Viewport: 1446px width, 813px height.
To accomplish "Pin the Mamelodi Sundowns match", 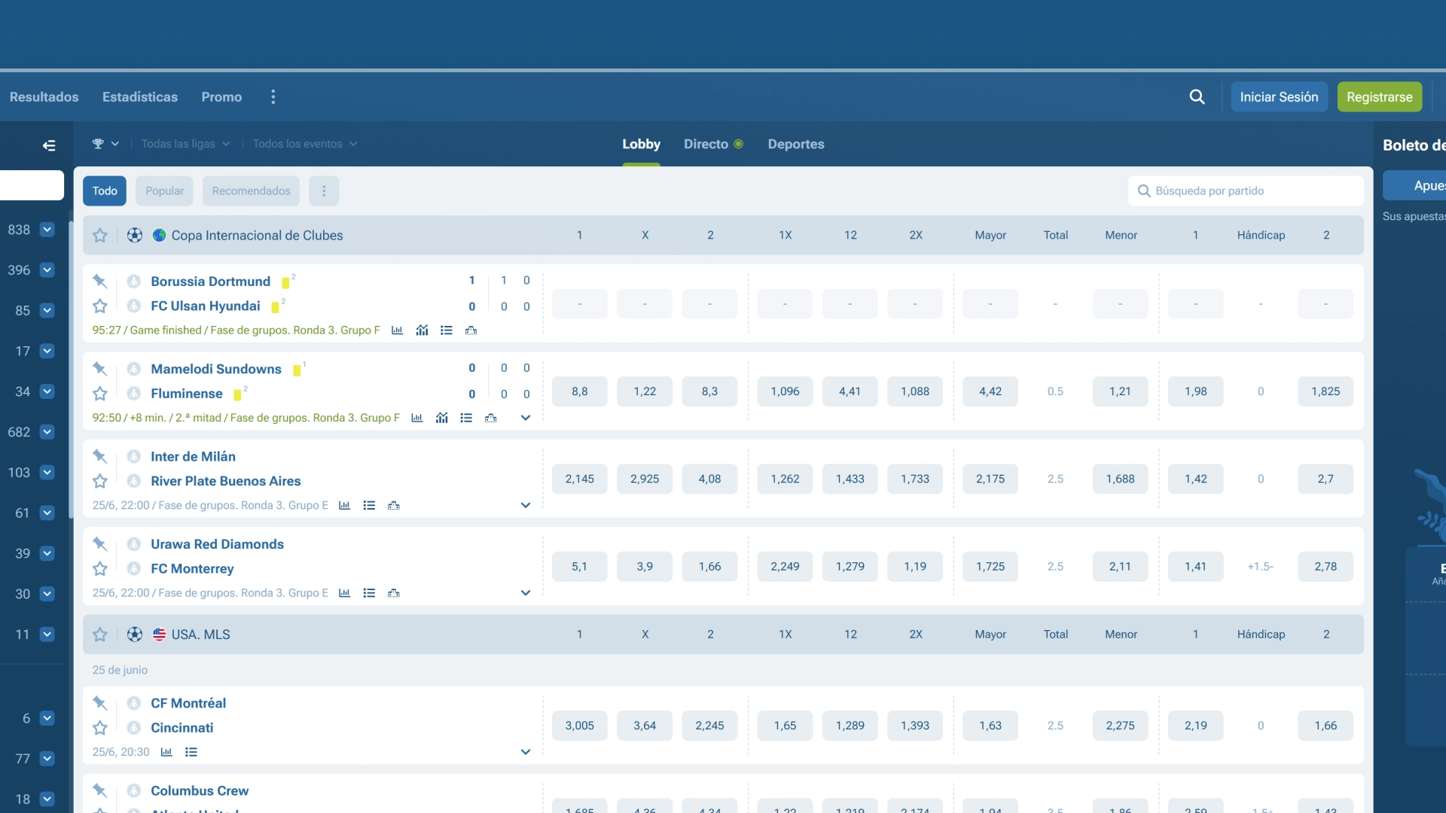I will tap(99, 368).
